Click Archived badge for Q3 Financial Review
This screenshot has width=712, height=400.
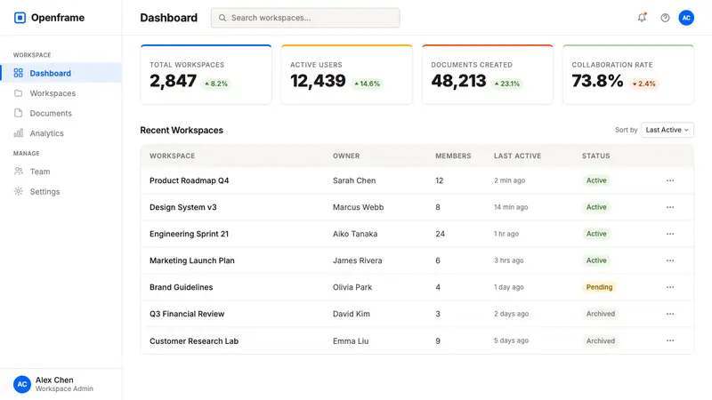coord(600,314)
